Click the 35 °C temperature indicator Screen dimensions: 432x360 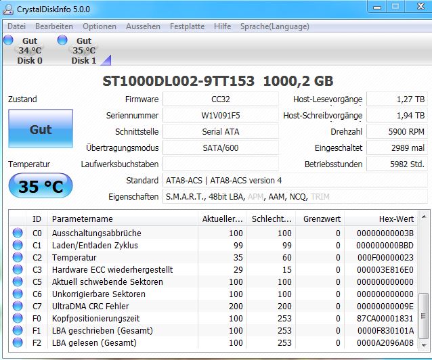click(41, 185)
